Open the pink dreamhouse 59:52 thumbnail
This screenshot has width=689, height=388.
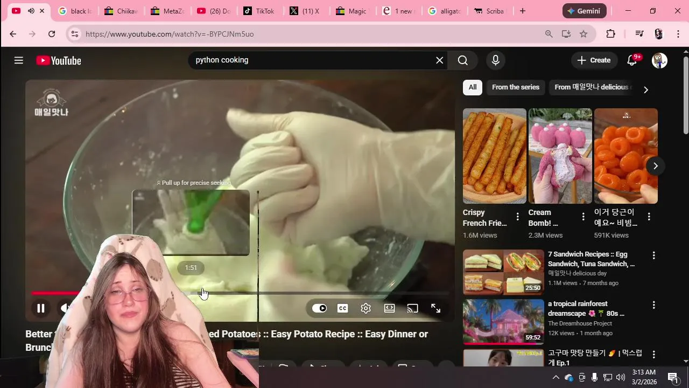504,322
